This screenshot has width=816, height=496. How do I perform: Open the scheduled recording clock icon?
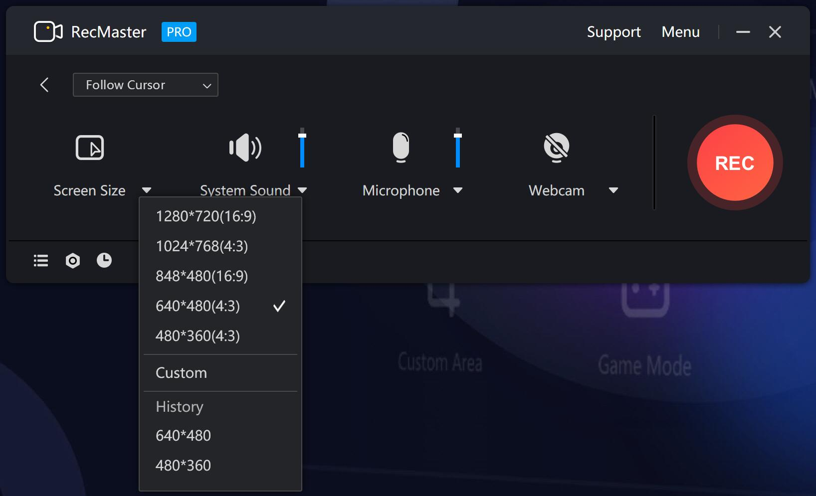[104, 260]
